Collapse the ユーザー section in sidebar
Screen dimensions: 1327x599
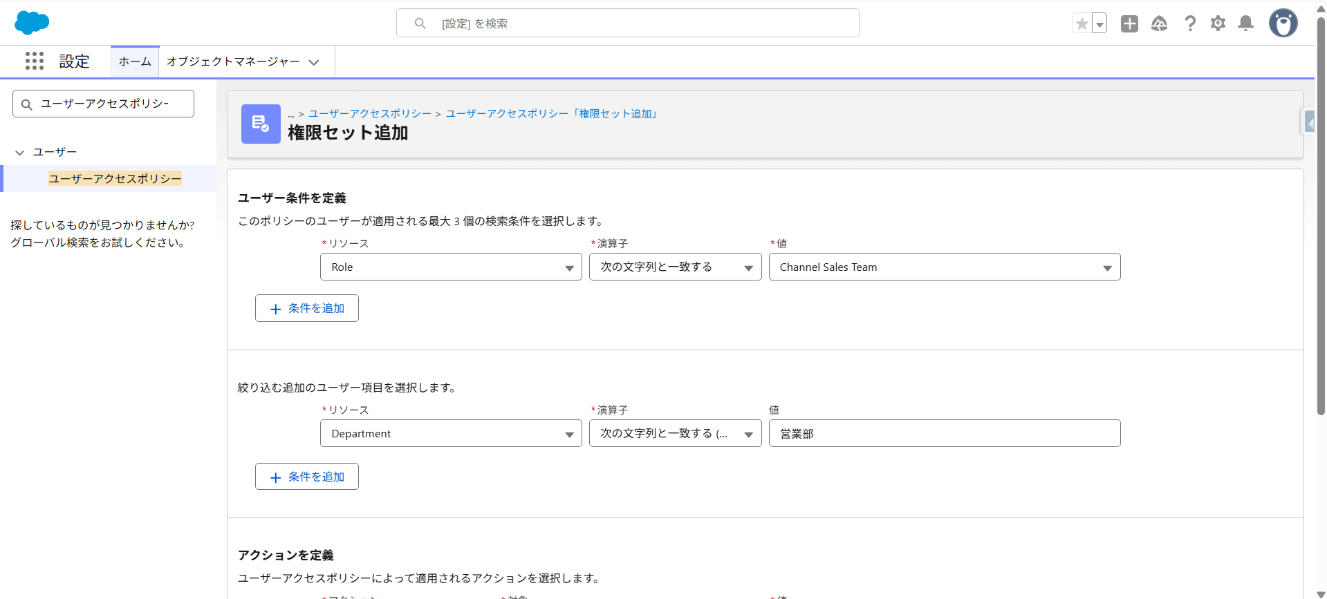pyautogui.click(x=20, y=152)
